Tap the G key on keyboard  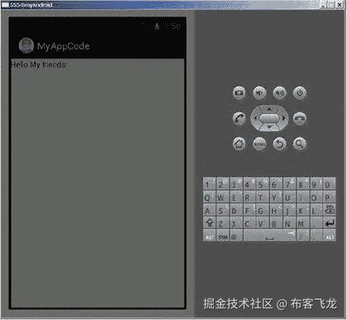tap(263, 210)
